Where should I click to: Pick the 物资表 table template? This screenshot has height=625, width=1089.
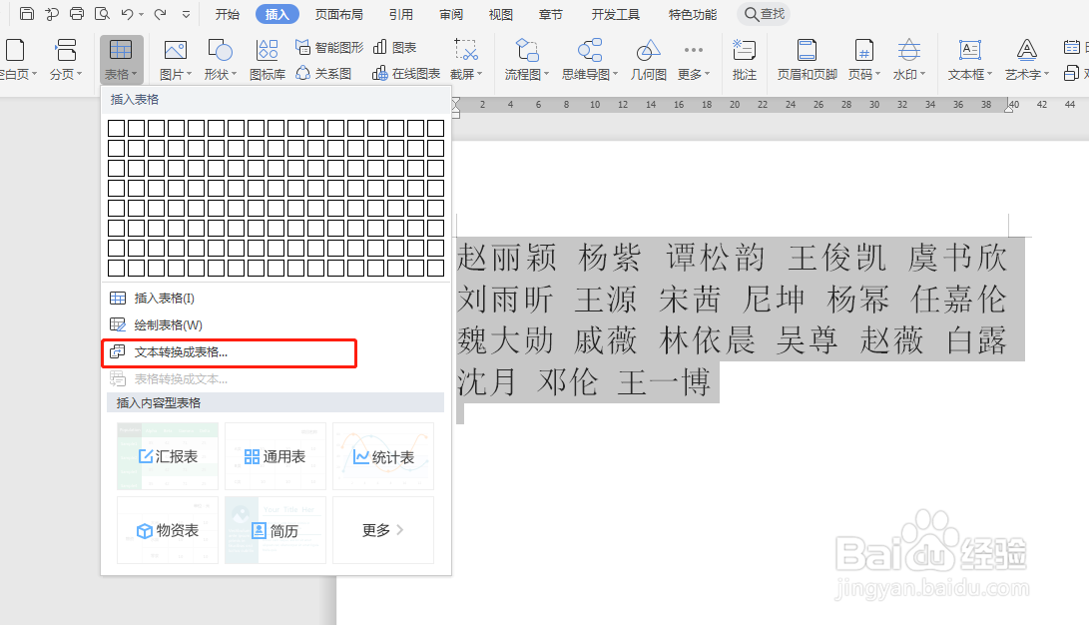(x=168, y=530)
